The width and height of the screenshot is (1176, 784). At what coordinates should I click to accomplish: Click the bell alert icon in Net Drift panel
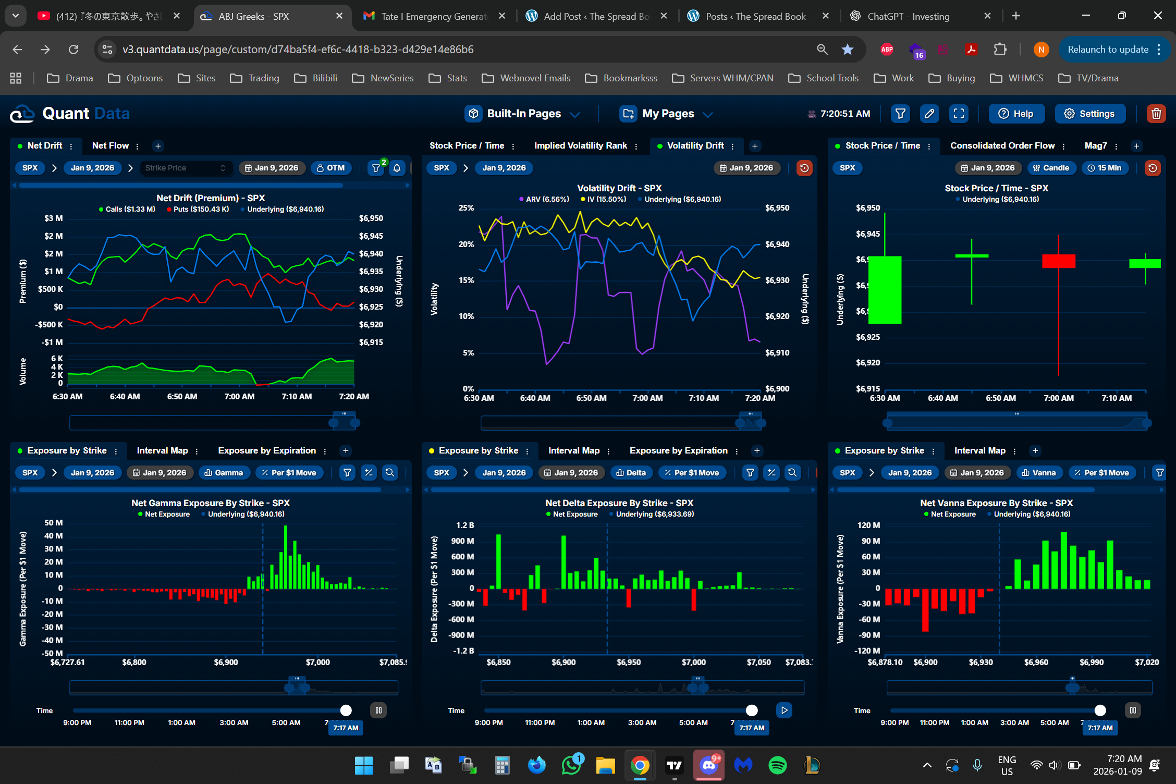tap(397, 168)
